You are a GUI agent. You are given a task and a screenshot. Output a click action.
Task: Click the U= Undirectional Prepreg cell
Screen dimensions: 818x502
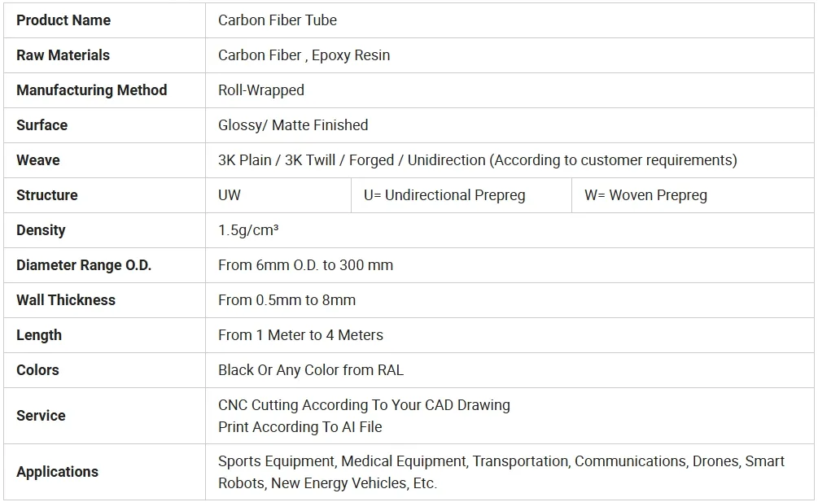444,195
